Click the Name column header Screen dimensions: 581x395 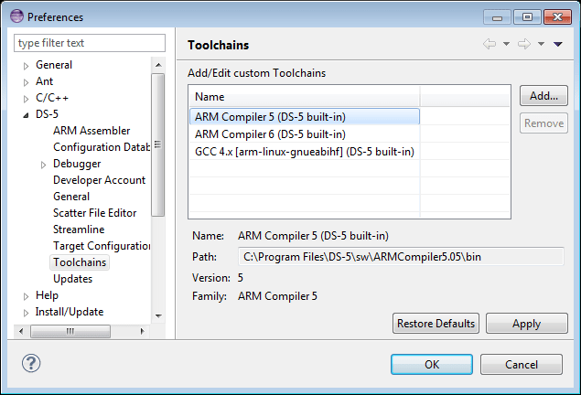[305, 97]
